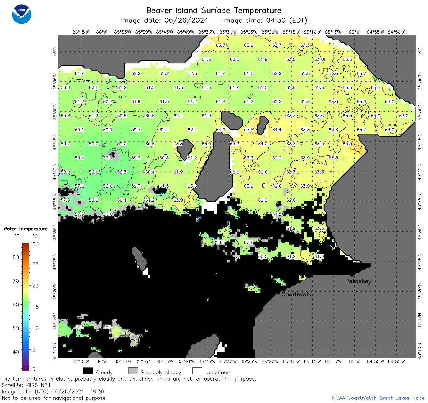428x403 pixels.
Task: Click the 60.0 temperature reading near the clouds
Action: coord(263,256)
